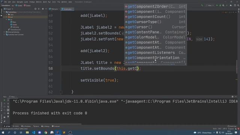This screenshot has width=240, height=135.
Task: Clear console with trash icon
Action: click(x=8, y=117)
